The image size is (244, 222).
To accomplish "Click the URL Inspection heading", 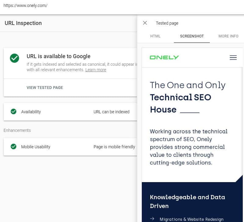I will click(x=23, y=23).
